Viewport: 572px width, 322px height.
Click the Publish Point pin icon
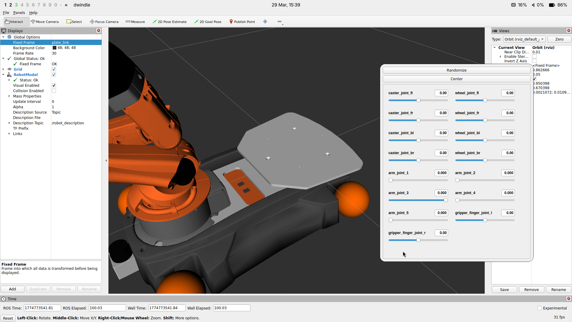[231, 21]
